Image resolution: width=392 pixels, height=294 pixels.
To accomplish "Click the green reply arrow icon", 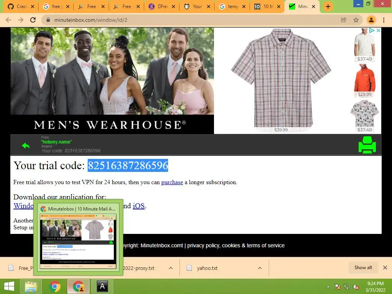I will (26, 145).
